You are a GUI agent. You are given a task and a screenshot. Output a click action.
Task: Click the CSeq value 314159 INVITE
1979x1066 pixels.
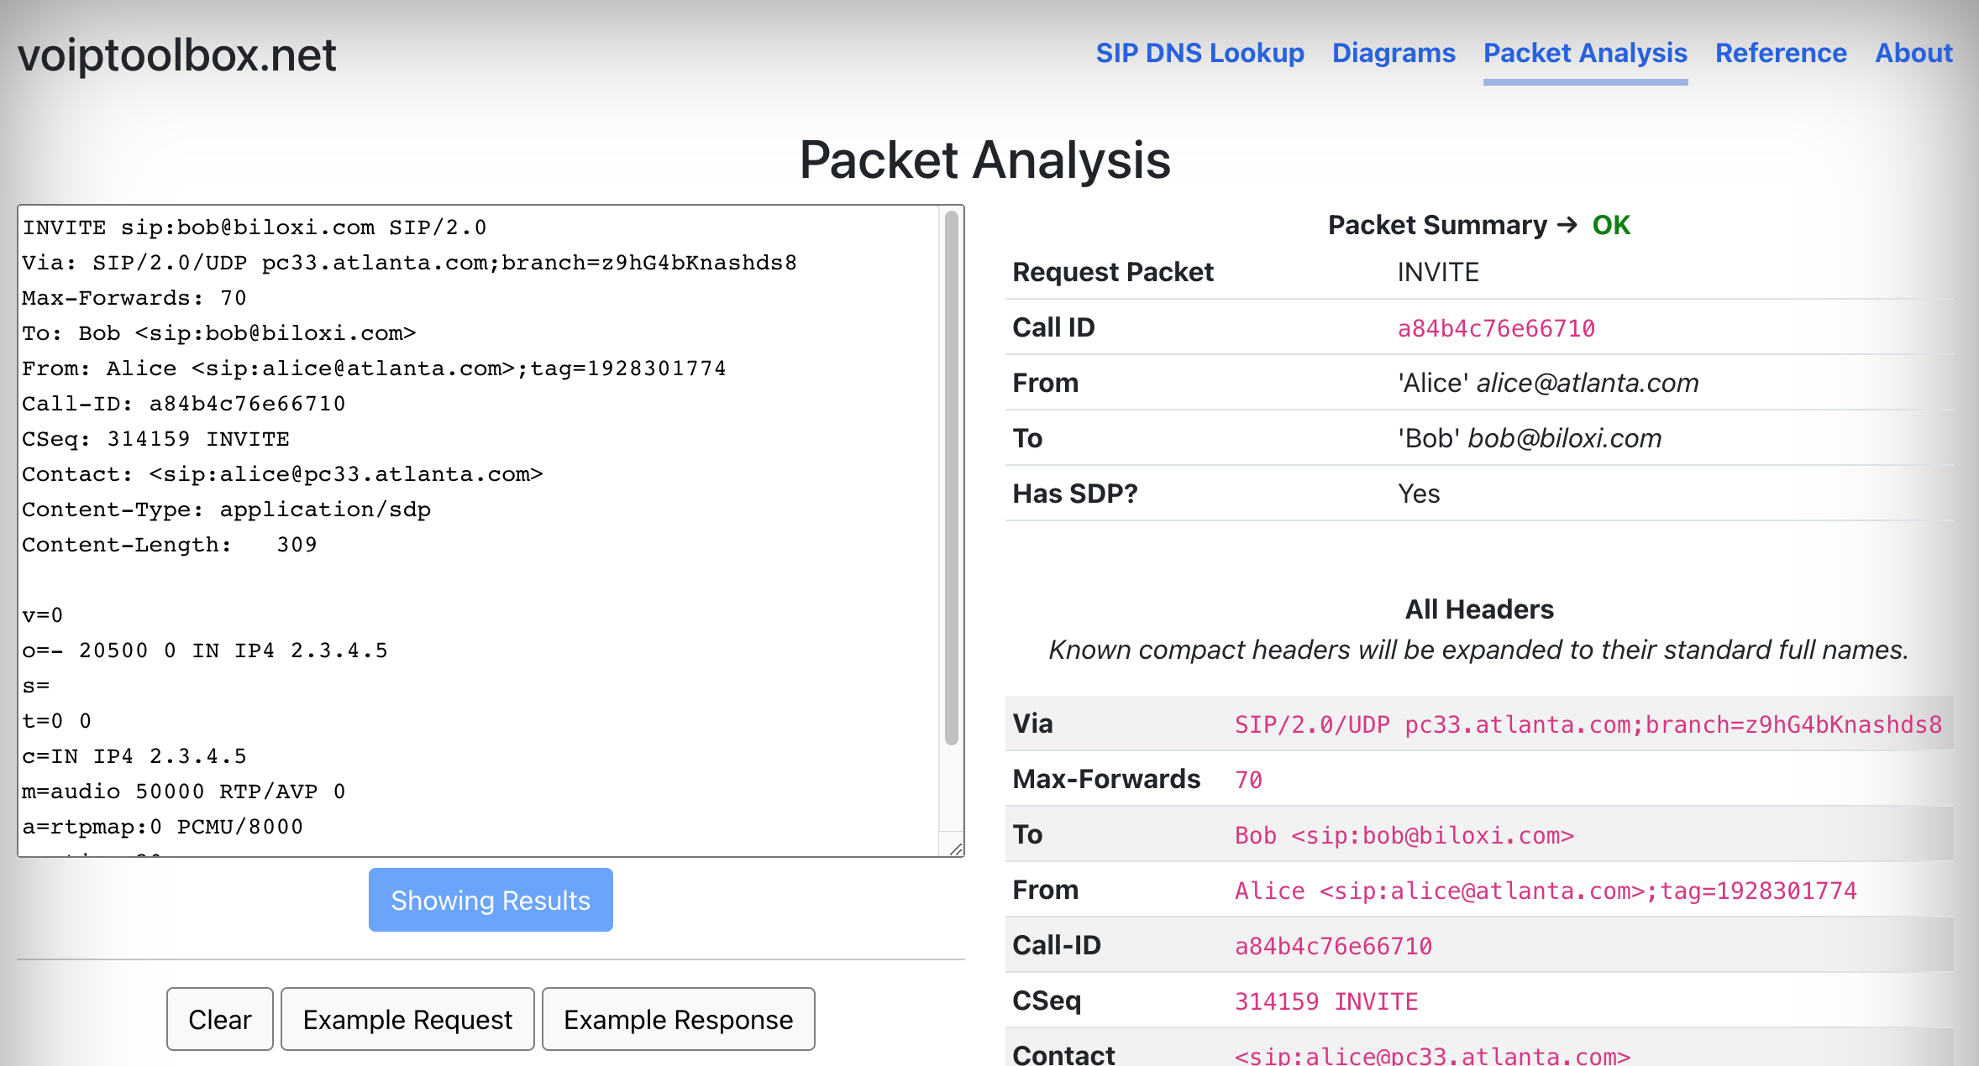tap(1325, 1001)
